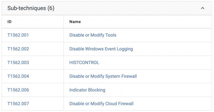This screenshot has width=214, height=112.
Task: Open the T1562.006 ID link
Action: click(x=18, y=90)
